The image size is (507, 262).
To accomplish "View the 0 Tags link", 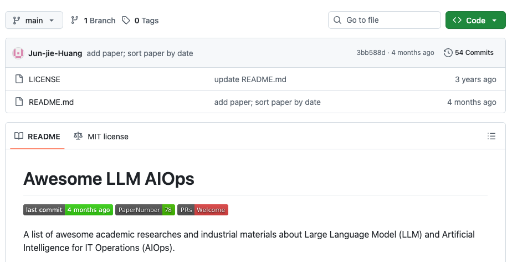I will tap(140, 21).
